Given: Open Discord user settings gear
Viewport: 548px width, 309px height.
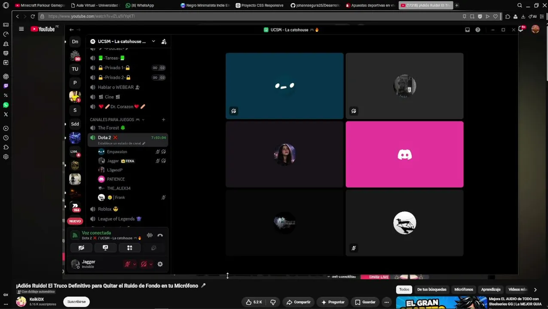Looking at the screenshot, I should (160, 264).
